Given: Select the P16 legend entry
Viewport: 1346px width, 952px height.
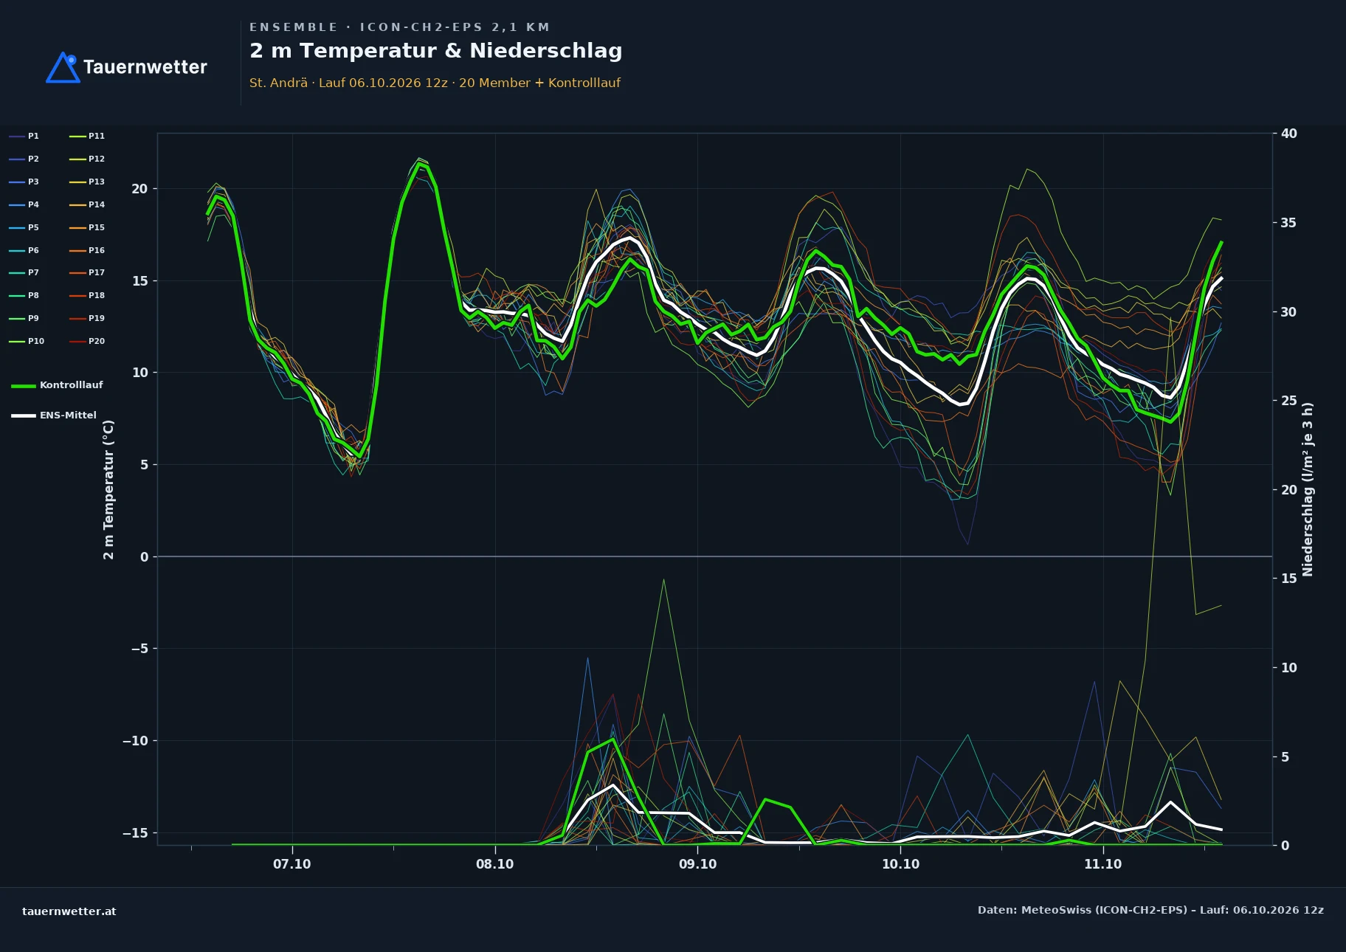Looking at the screenshot, I should [x=87, y=250].
